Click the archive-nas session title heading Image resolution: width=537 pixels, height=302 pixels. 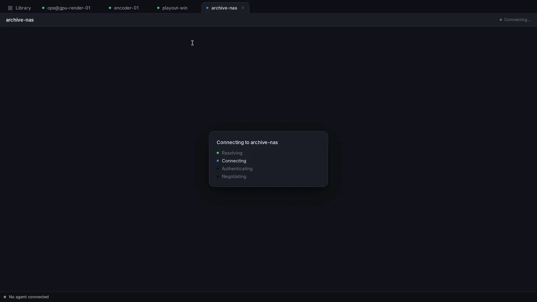(20, 20)
